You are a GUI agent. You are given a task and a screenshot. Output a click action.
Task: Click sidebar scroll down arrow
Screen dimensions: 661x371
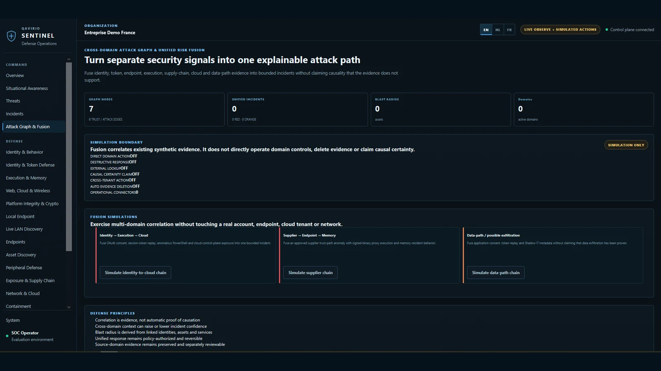click(x=69, y=307)
